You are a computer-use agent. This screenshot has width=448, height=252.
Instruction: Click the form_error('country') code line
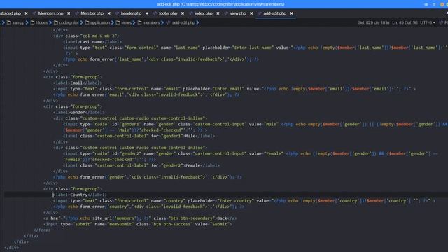[148, 206]
